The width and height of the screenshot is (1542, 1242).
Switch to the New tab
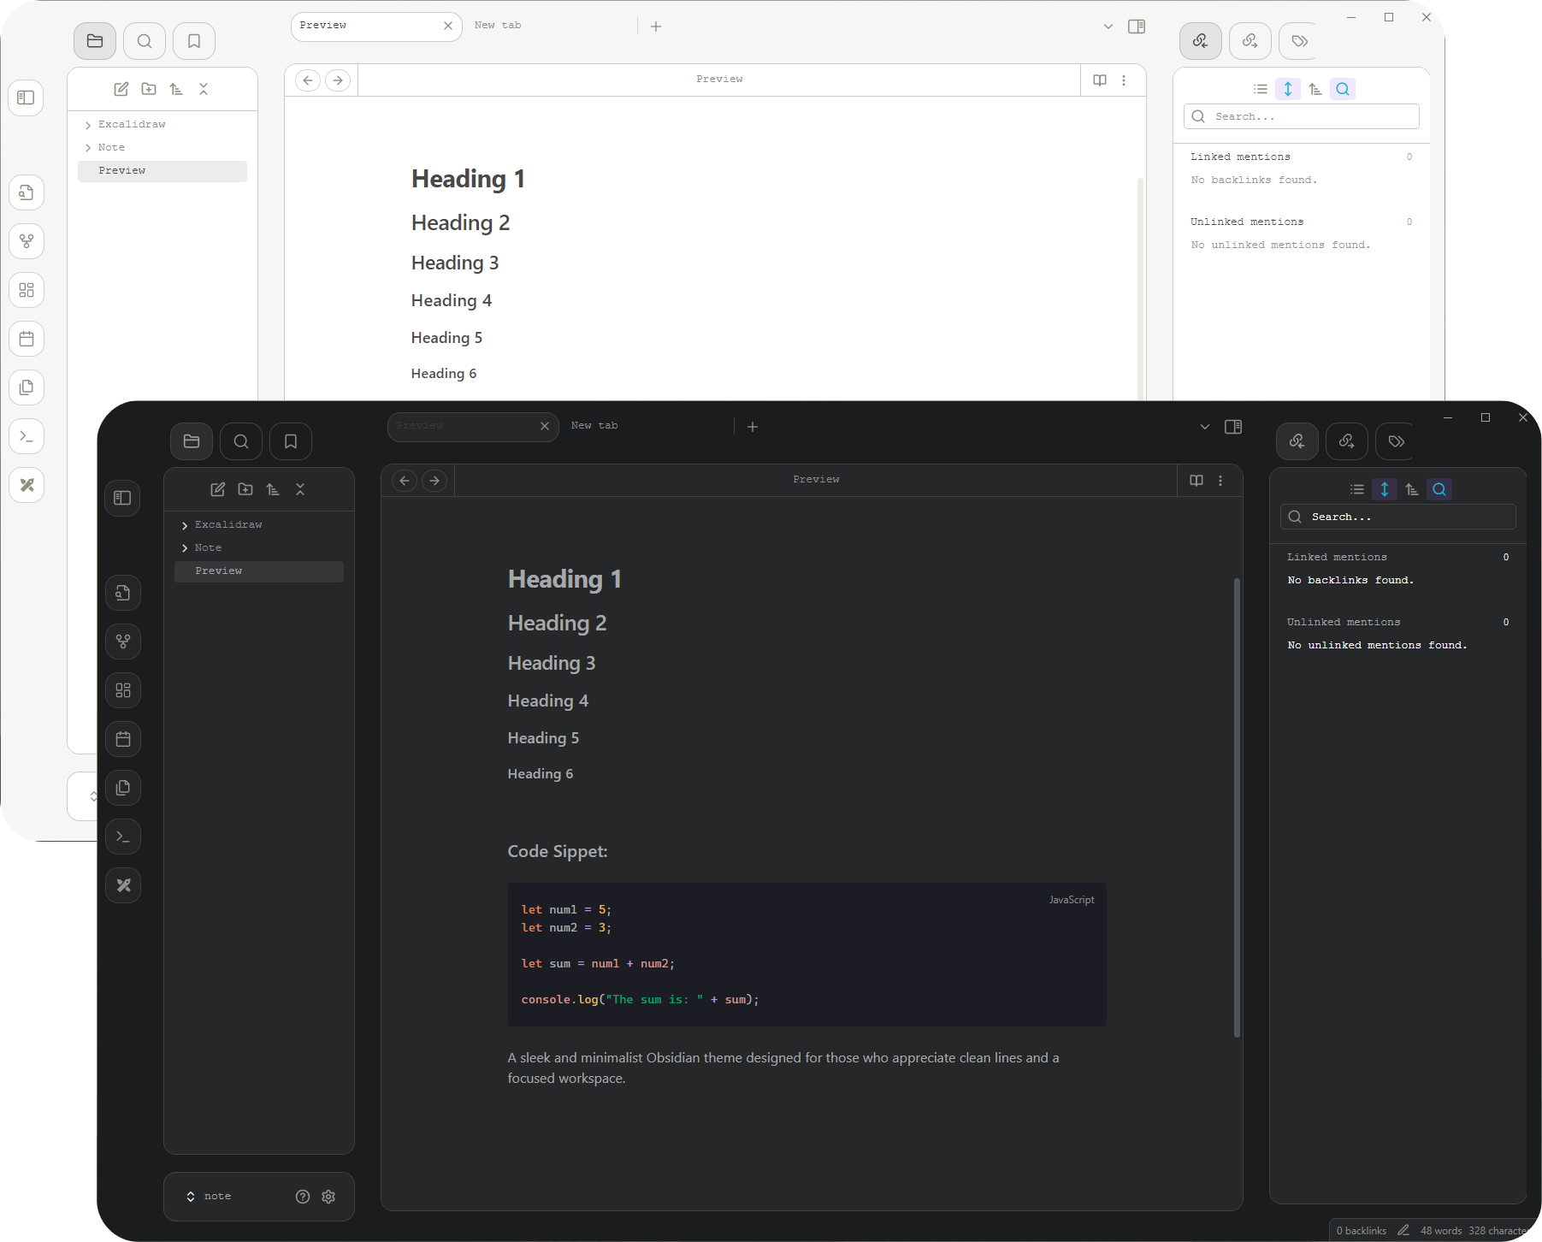click(594, 425)
